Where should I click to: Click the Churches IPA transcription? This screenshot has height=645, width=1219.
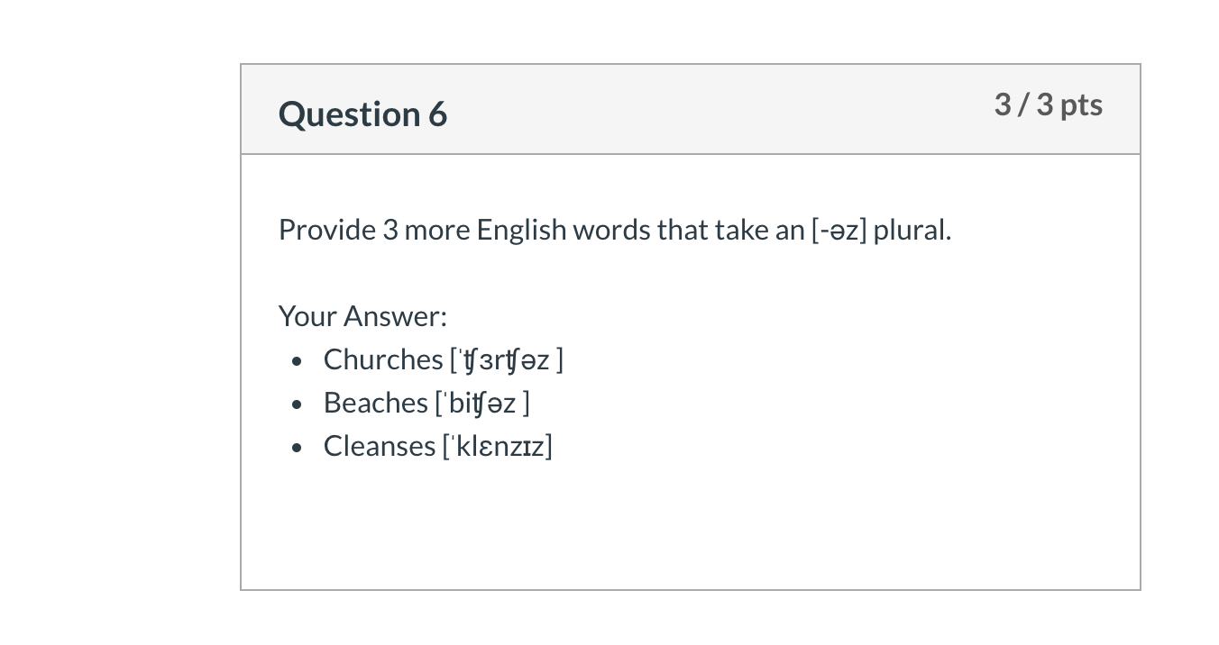(x=507, y=359)
